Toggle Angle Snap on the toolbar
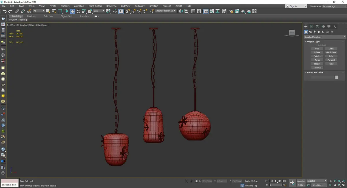347x188 pixels. tap(134, 11)
